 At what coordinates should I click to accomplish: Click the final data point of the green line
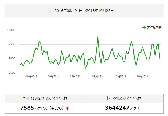click(160, 58)
